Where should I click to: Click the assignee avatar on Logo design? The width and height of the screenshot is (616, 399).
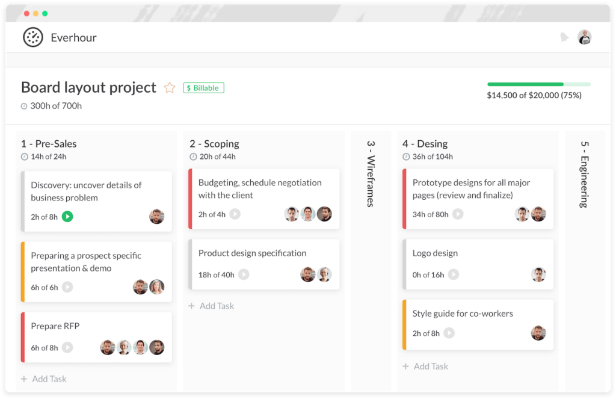540,274
